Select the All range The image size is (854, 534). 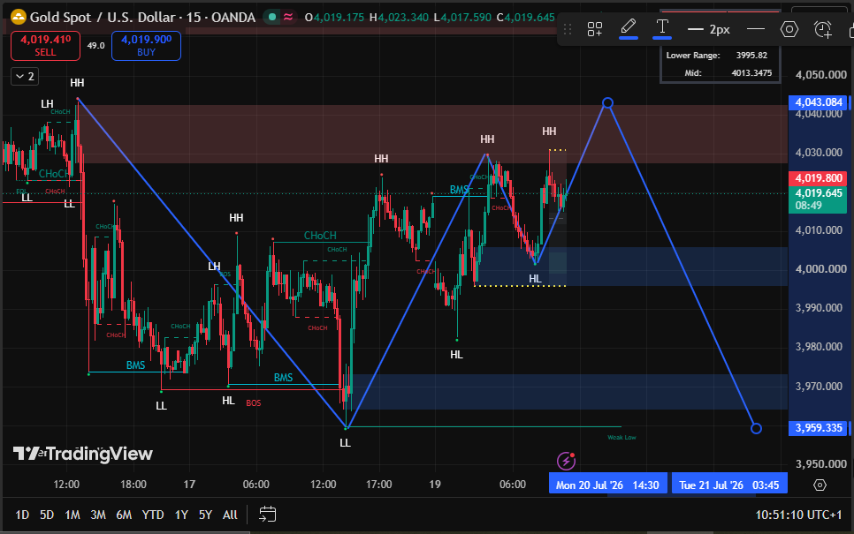click(230, 515)
